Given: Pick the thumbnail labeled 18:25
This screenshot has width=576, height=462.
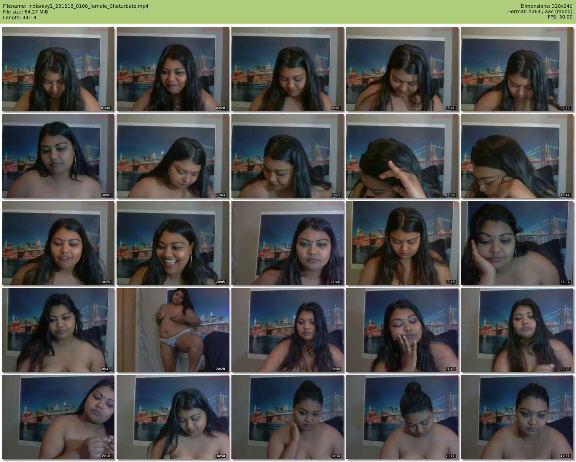Looking at the screenshot, I should coord(58,243).
